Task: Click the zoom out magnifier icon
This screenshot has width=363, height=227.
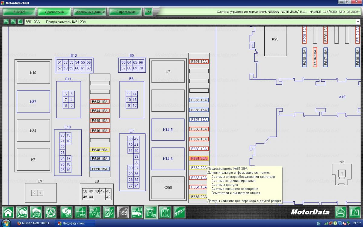Action: [13, 22]
